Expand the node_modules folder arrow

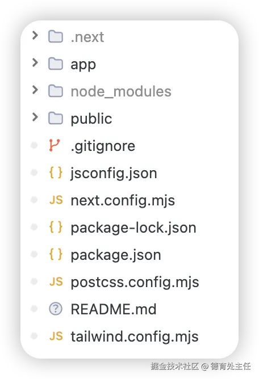[x=35, y=90]
